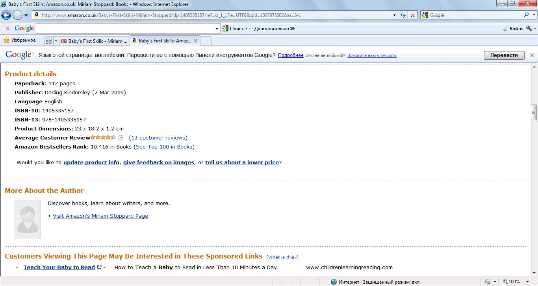Viewport: 538px width, 286px height.
Task: Click the Product details heading
Action: click(x=30, y=74)
